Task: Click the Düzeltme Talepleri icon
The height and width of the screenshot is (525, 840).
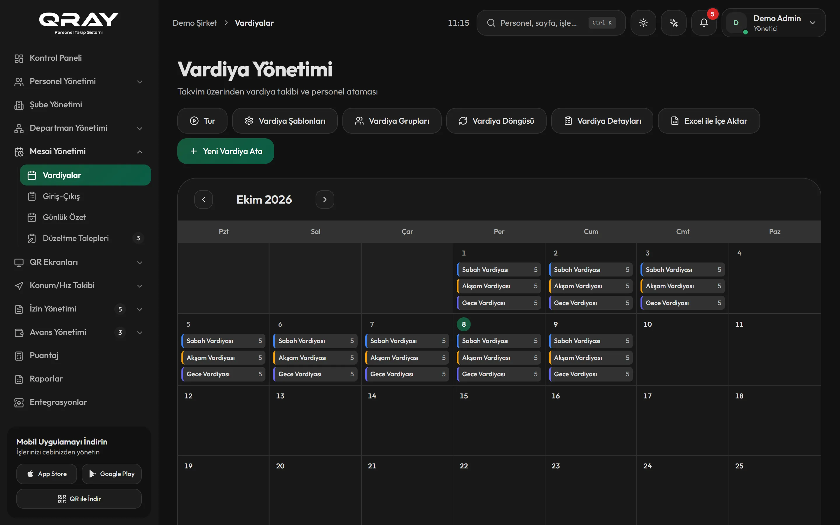Action: (32, 238)
